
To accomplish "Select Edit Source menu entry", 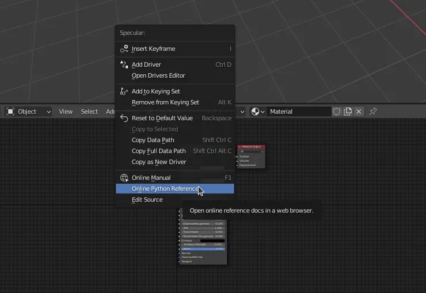I will (174, 200).
